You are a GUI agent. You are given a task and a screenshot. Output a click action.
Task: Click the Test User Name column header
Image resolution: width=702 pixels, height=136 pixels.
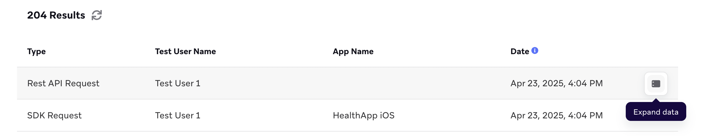pyautogui.click(x=185, y=51)
